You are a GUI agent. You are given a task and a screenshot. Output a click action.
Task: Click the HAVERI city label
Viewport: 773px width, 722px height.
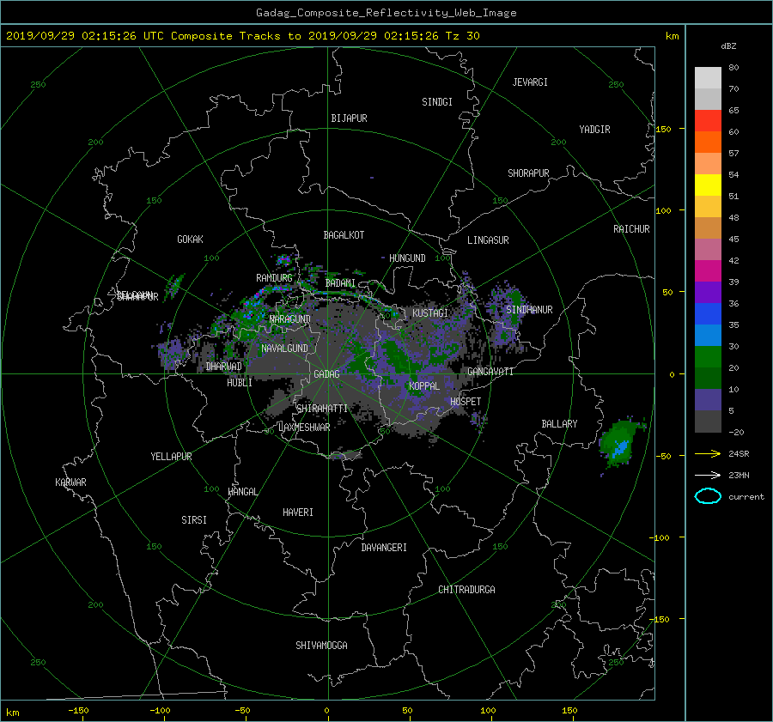298,513
